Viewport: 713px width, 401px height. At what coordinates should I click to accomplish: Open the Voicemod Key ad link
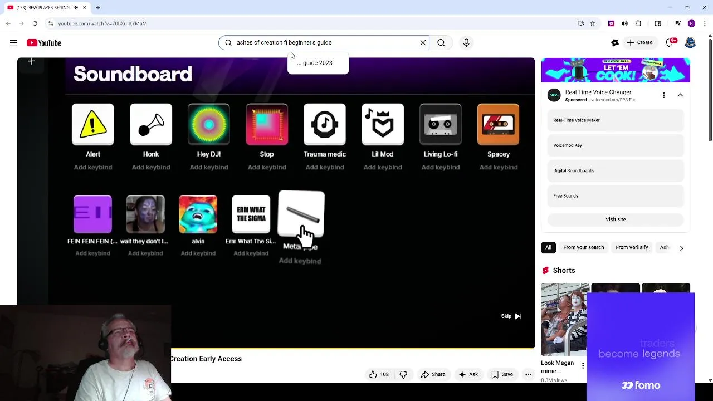click(x=616, y=145)
